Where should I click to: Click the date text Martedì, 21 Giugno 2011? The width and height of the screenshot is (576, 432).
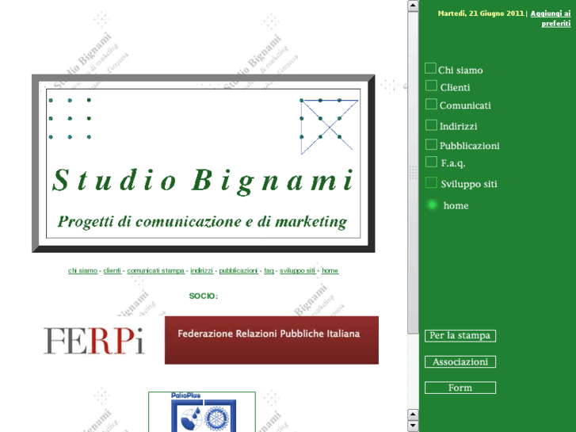480,13
